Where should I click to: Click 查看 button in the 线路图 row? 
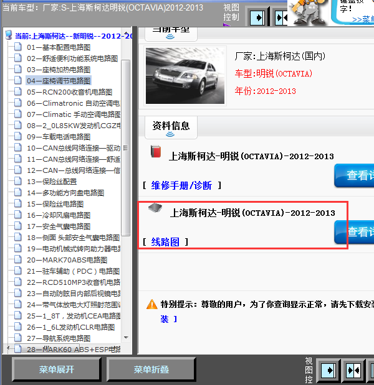354,232
